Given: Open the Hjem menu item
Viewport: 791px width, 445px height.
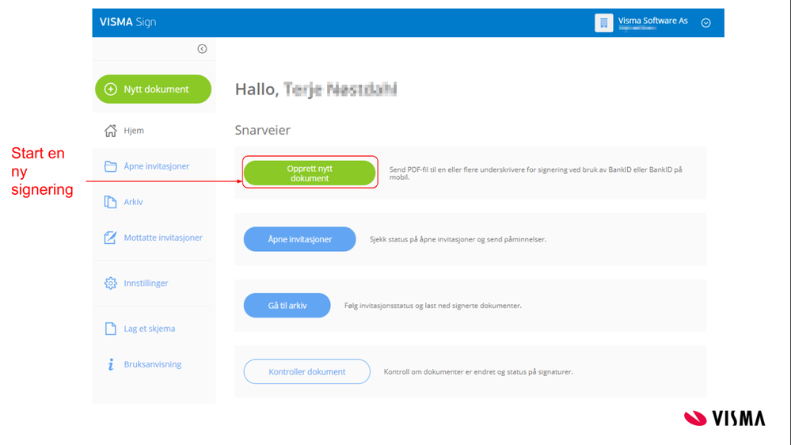Looking at the screenshot, I should tap(134, 131).
